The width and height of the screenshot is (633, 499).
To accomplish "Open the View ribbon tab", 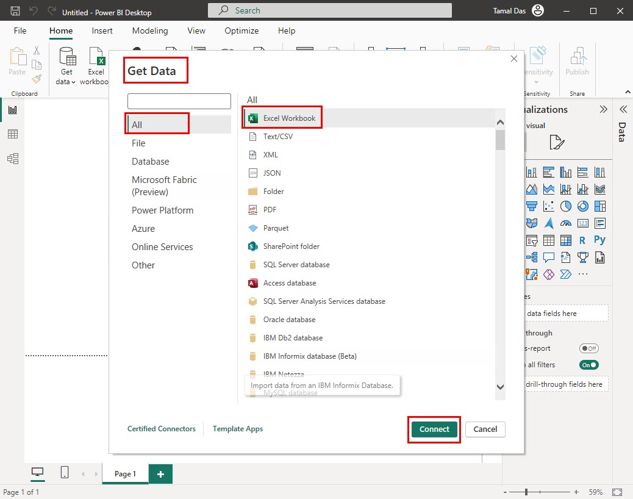I will [196, 31].
